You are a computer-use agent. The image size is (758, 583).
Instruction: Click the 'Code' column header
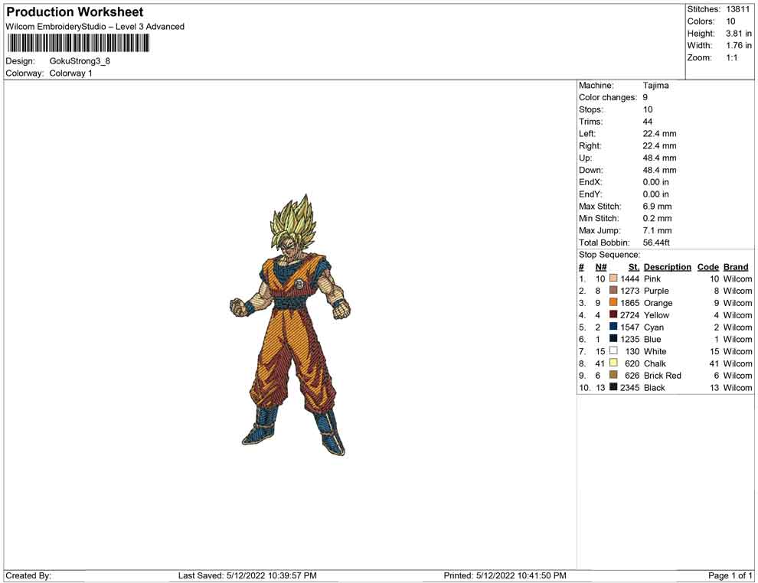(708, 267)
